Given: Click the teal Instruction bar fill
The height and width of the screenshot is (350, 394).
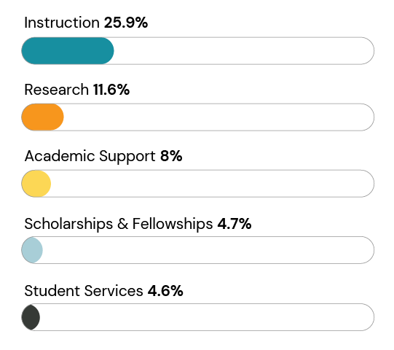Looking at the screenshot, I should (x=68, y=51).
